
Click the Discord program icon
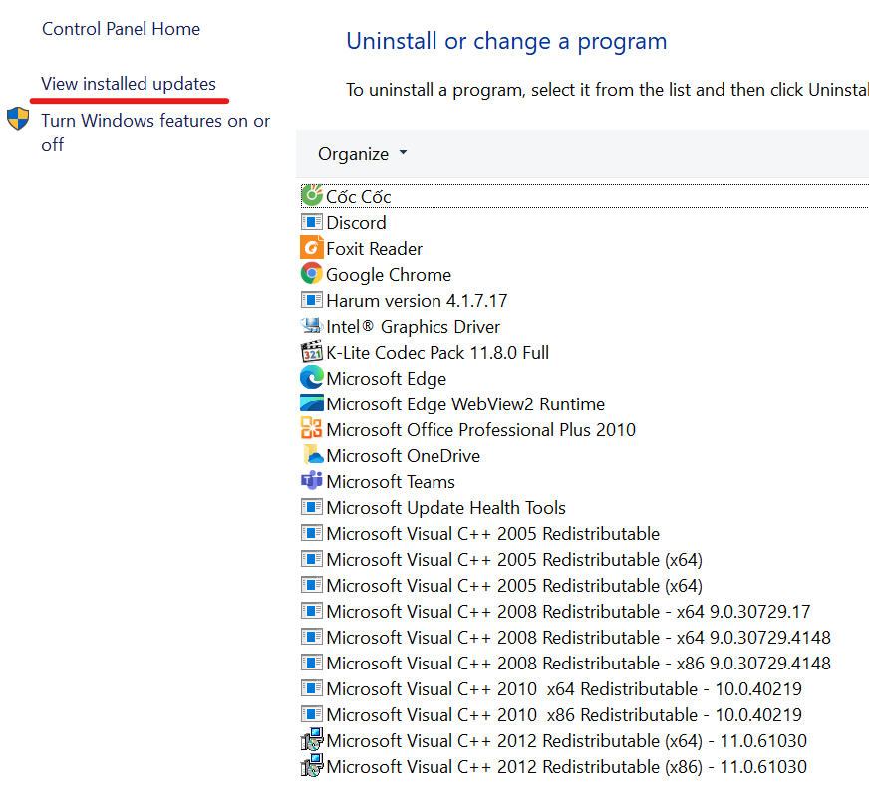click(x=312, y=222)
